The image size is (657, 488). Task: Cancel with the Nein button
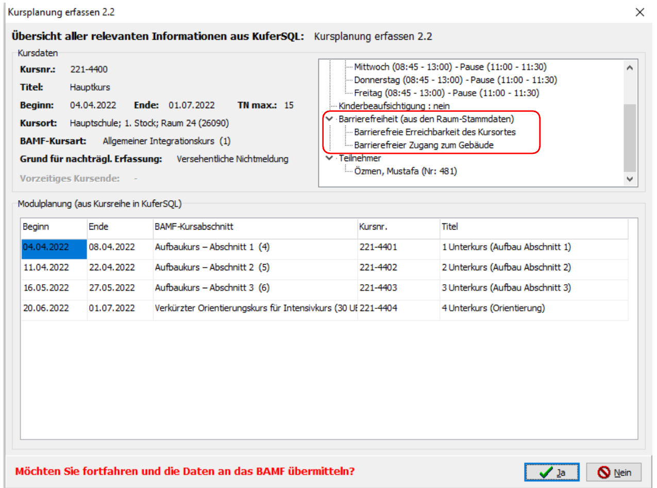click(614, 472)
